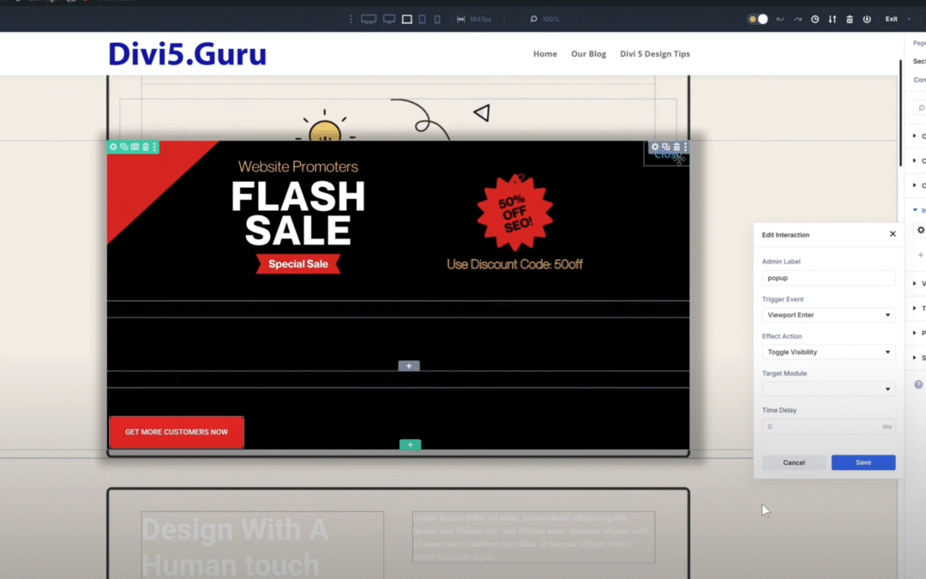
Task: Toggle the light/dark builder mode switch
Action: click(x=758, y=18)
